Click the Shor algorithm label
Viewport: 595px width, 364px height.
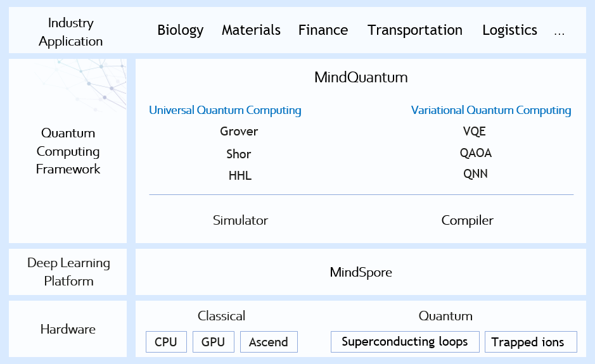pyautogui.click(x=239, y=154)
